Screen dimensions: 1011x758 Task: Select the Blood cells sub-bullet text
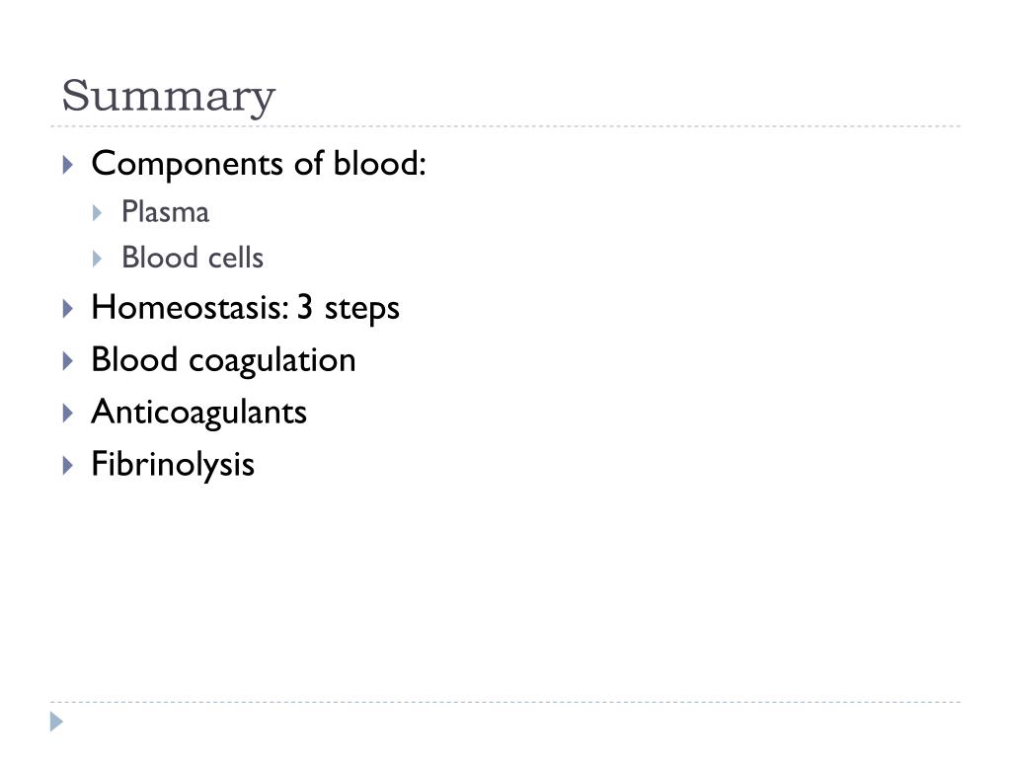click(x=193, y=258)
